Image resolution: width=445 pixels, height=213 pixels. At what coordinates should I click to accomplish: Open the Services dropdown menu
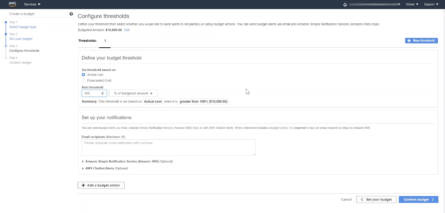point(32,4)
